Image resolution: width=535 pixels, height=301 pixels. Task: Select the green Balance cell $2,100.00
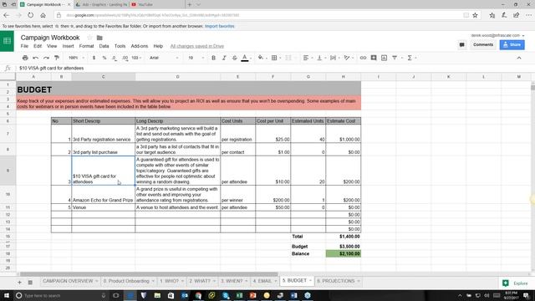[344, 253]
